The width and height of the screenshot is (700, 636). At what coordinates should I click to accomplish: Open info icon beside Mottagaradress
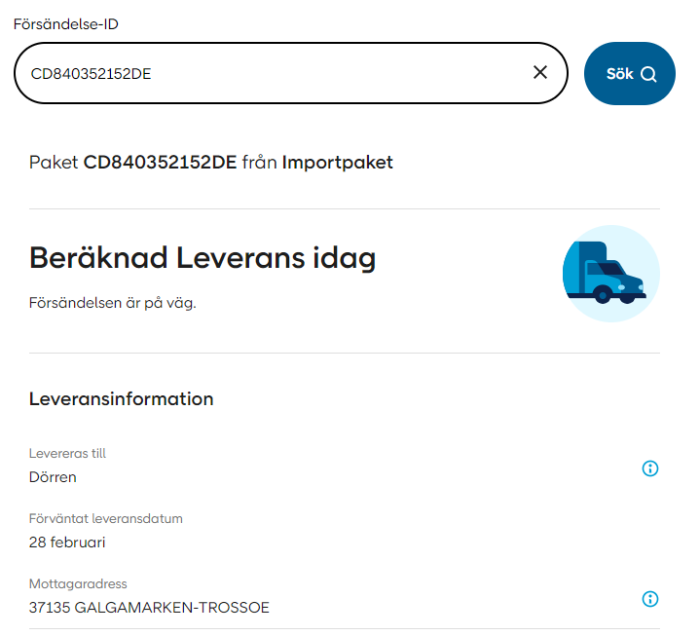(x=650, y=599)
